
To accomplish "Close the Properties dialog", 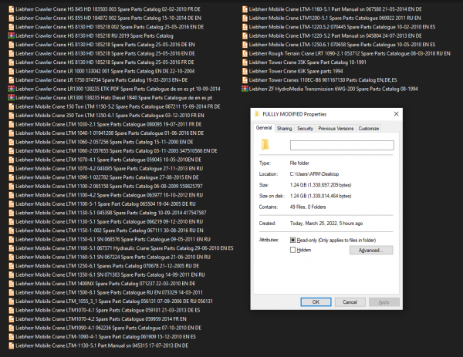I will [x=397, y=114].
